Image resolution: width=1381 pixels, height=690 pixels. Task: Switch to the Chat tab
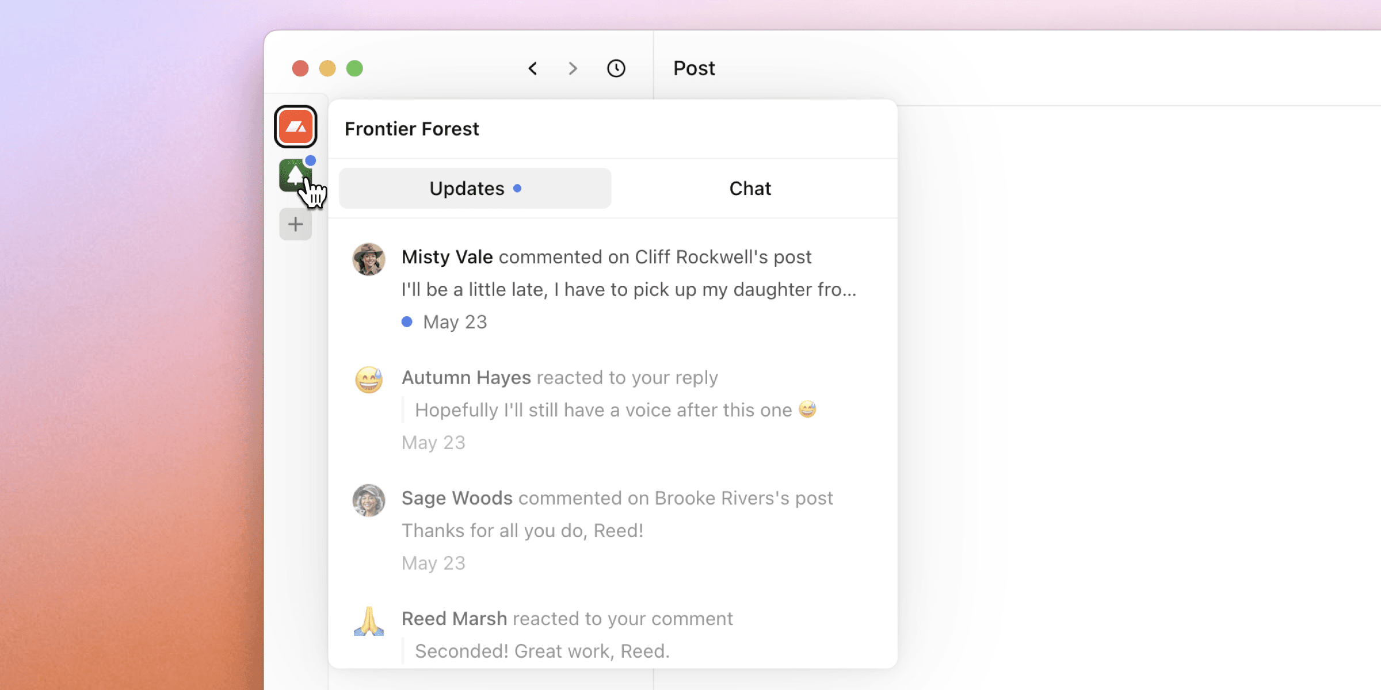[x=750, y=187]
